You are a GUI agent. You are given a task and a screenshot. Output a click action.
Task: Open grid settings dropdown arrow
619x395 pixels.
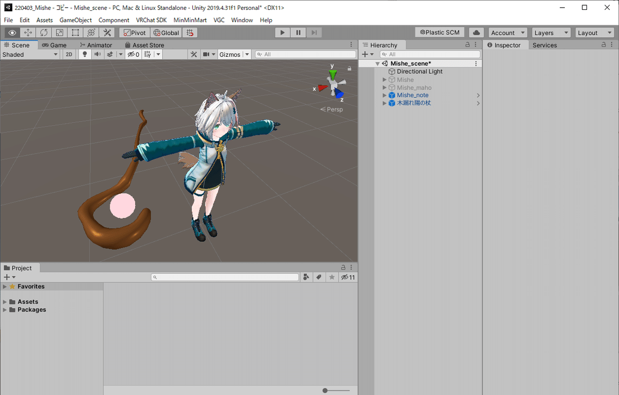[x=158, y=54]
